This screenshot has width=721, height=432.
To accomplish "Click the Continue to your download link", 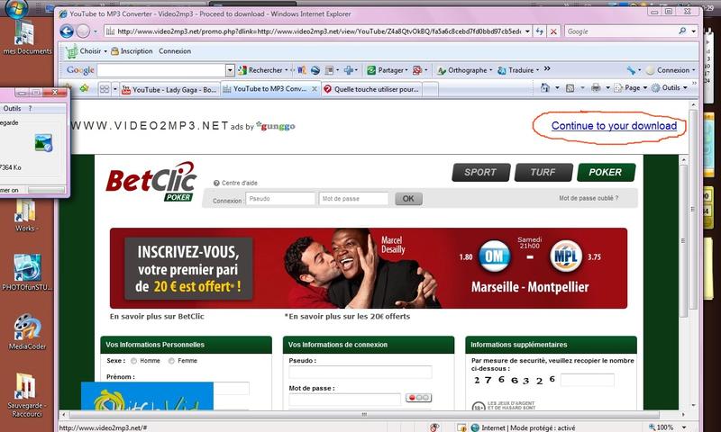I will pyautogui.click(x=614, y=126).
